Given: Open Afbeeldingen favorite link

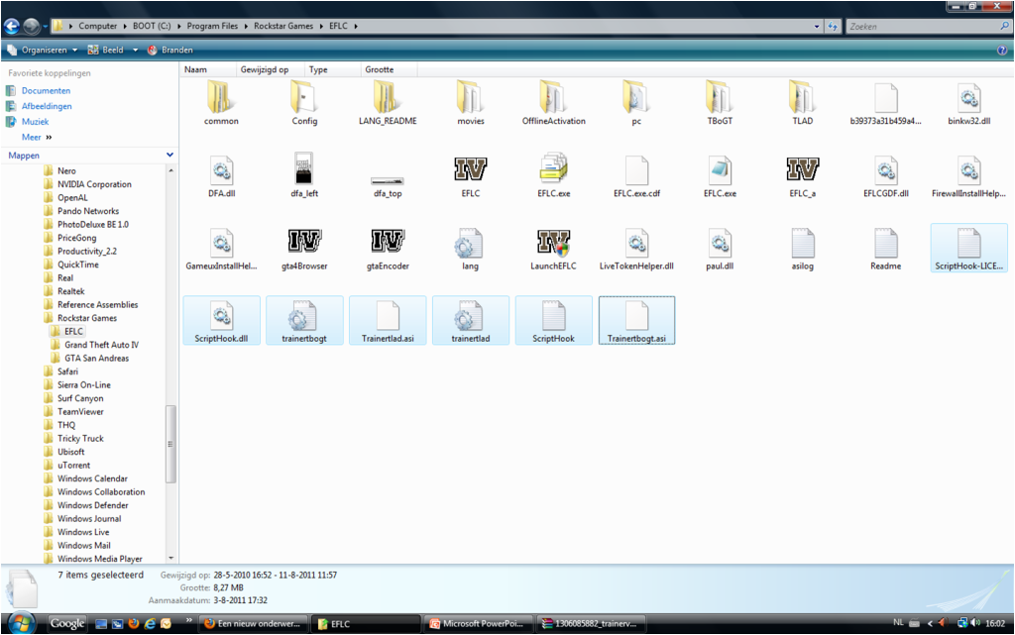Looking at the screenshot, I should 47,106.
